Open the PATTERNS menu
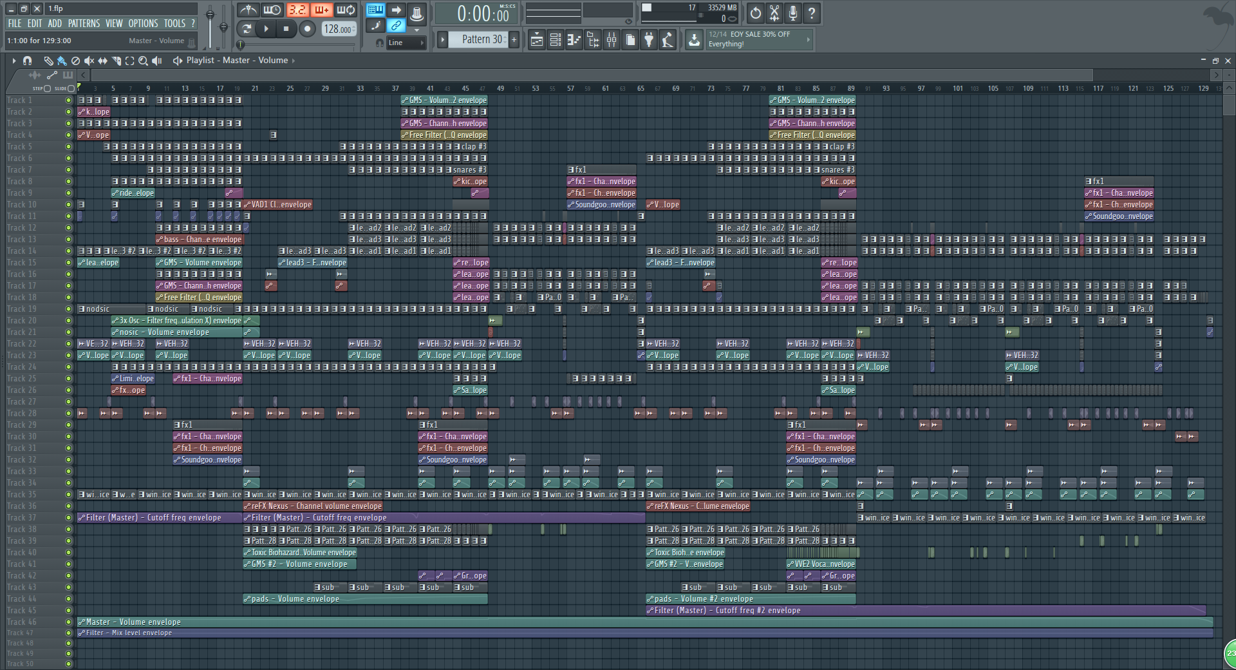 [84, 23]
